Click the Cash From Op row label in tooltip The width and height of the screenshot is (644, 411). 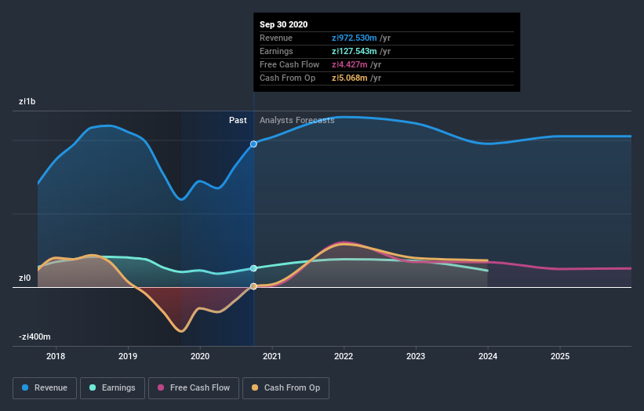click(x=288, y=78)
